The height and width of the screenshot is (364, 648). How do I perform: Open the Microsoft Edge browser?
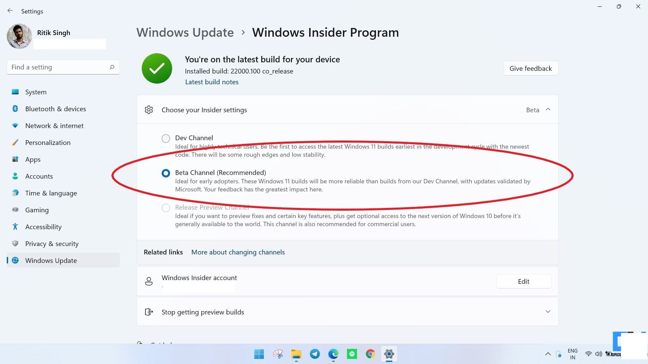[x=333, y=354]
